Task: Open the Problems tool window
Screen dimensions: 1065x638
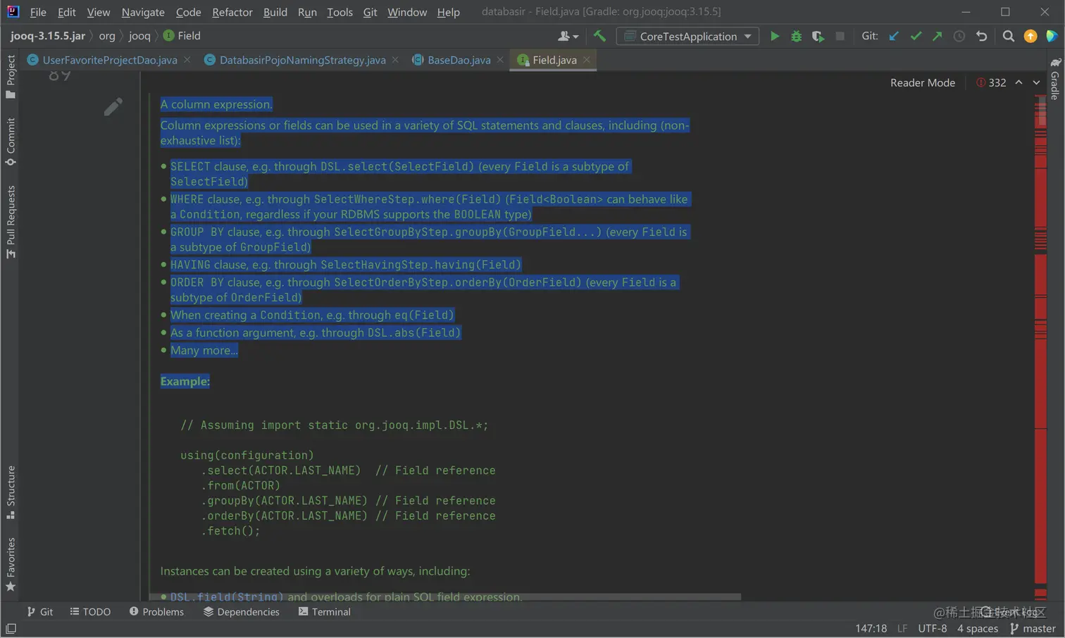Action: [x=156, y=612]
